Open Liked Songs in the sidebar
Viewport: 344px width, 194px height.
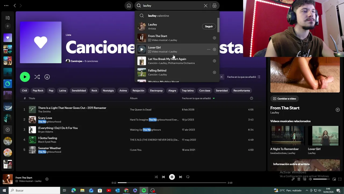coord(8,38)
